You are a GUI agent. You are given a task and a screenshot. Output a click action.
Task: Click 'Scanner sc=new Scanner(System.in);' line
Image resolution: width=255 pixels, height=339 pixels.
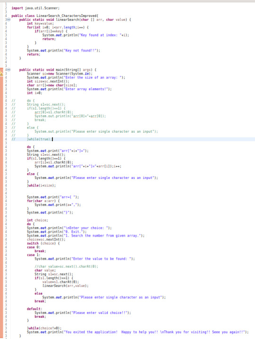[x=59, y=74]
